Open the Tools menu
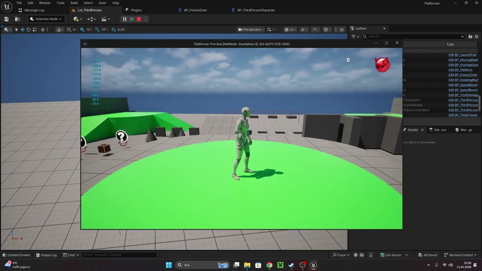Screen dimensions: 482x271 tap(60, 3)
